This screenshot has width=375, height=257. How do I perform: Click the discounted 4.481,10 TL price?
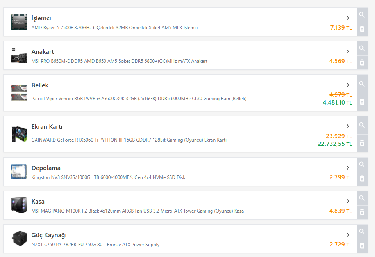tap(337, 103)
